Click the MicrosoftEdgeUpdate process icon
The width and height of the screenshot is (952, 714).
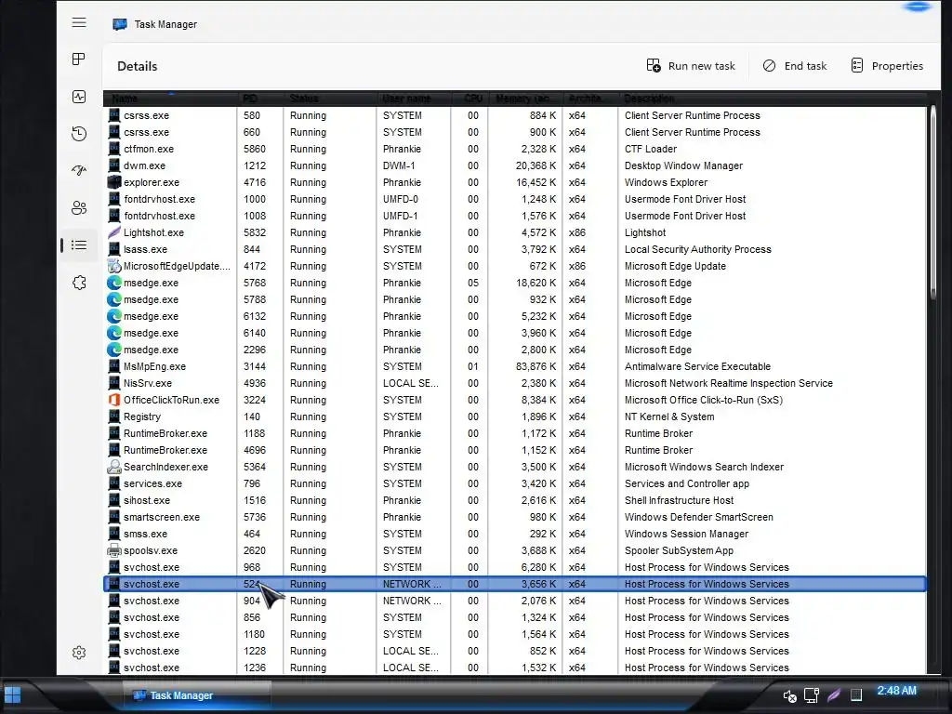pyautogui.click(x=114, y=266)
